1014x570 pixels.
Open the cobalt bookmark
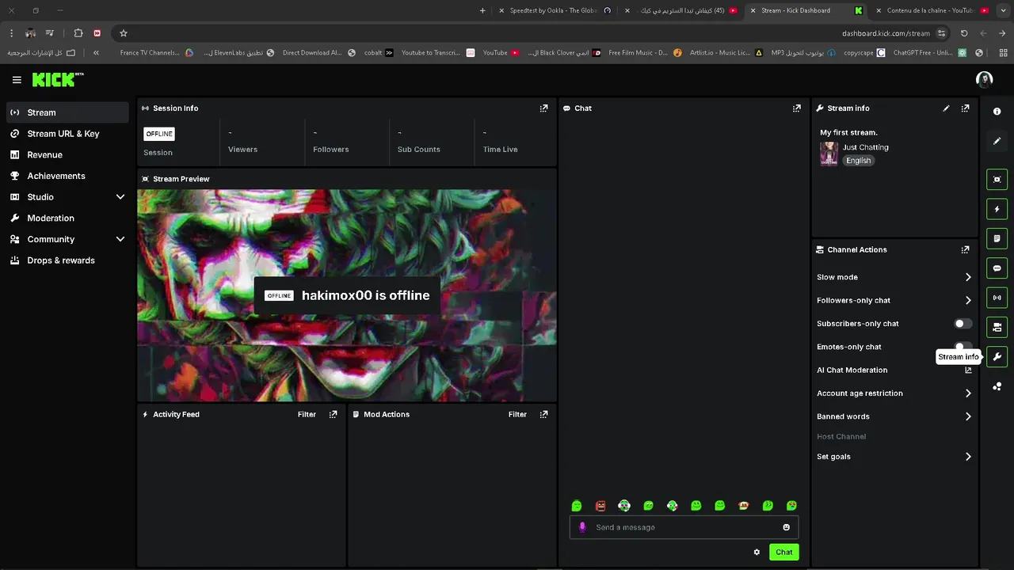click(379, 53)
